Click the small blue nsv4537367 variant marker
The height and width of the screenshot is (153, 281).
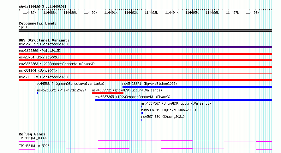141,107
